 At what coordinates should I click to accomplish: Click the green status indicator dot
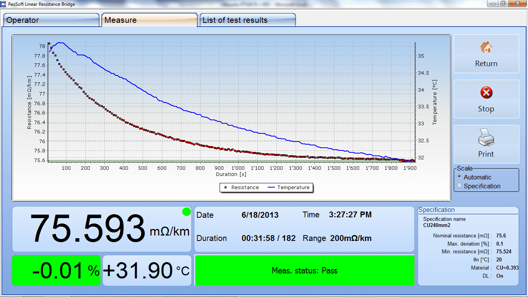coord(187,212)
